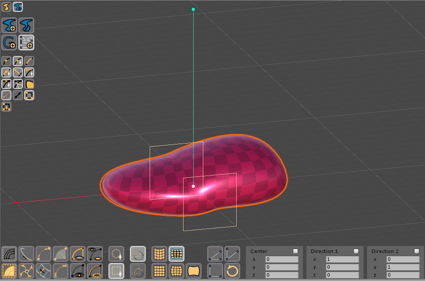Click the large blue hatched surface icon

point(26,25)
